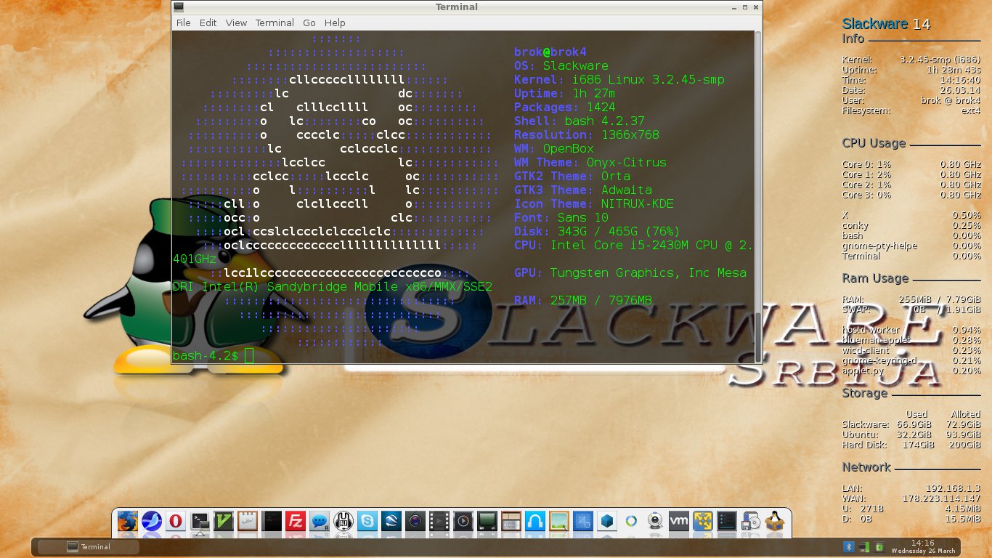Click the OS: Slackware line
Image resolution: width=992 pixels, height=558 pixels.
click(x=561, y=66)
